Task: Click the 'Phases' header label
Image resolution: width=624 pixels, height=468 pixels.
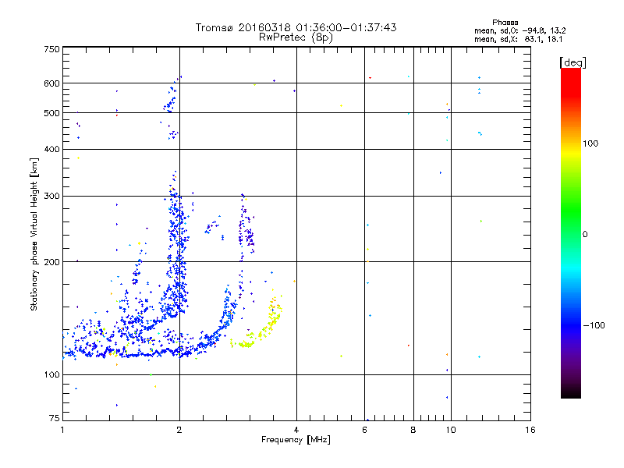Action: [x=505, y=23]
